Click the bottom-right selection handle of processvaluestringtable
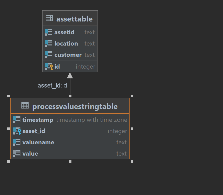Screen dimensions: 223x195 (132, 161)
